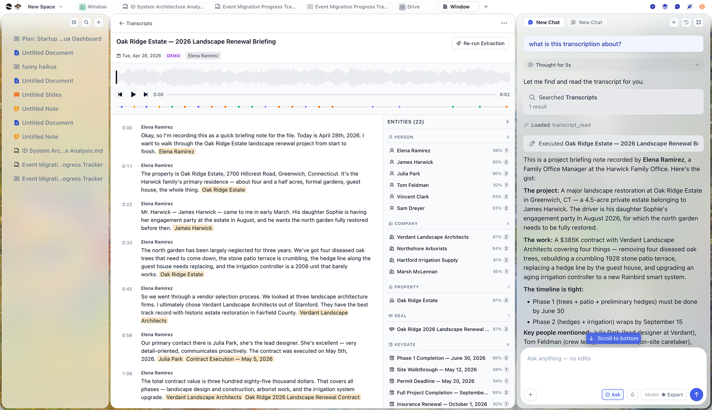
Task: Click Re-run Extraction button
Action: [480, 43]
